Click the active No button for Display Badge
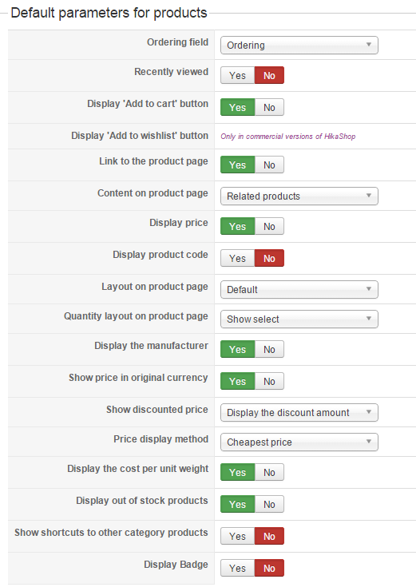The height and width of the screenshot is (587, 416). pos(269,569)
